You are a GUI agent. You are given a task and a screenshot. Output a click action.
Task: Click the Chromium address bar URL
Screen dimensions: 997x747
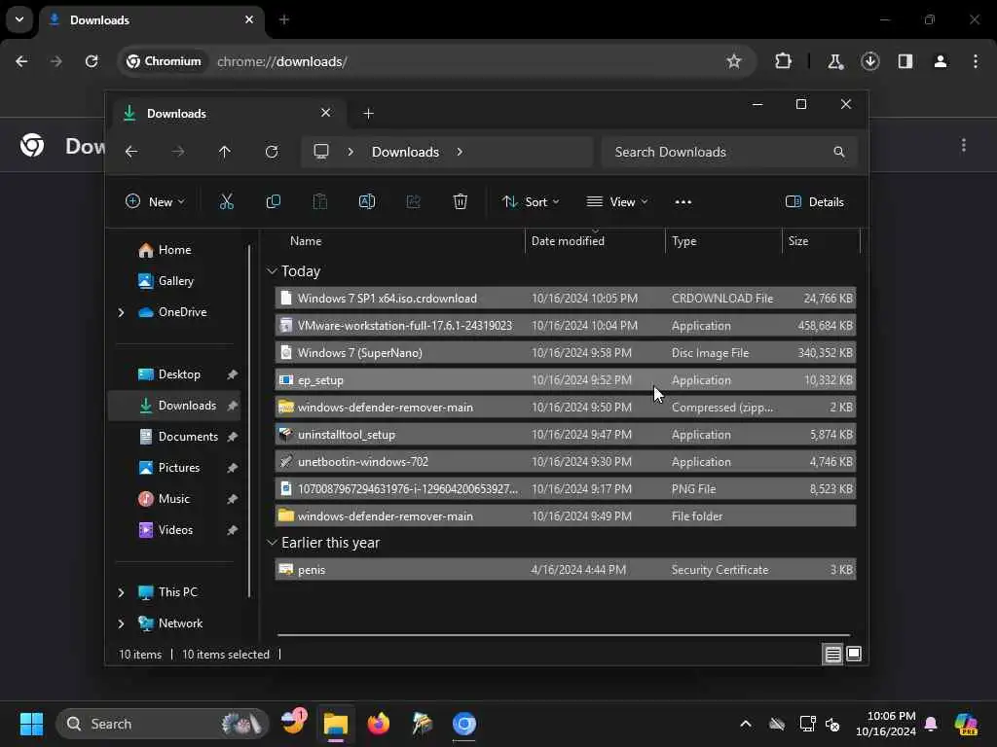point(281,61)
